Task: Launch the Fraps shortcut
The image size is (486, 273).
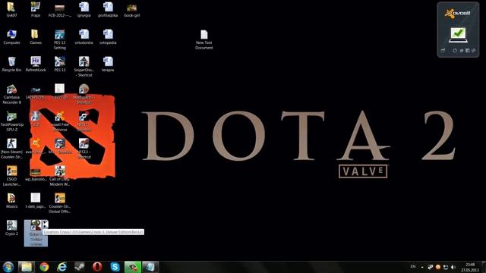Action: point(36,9)
